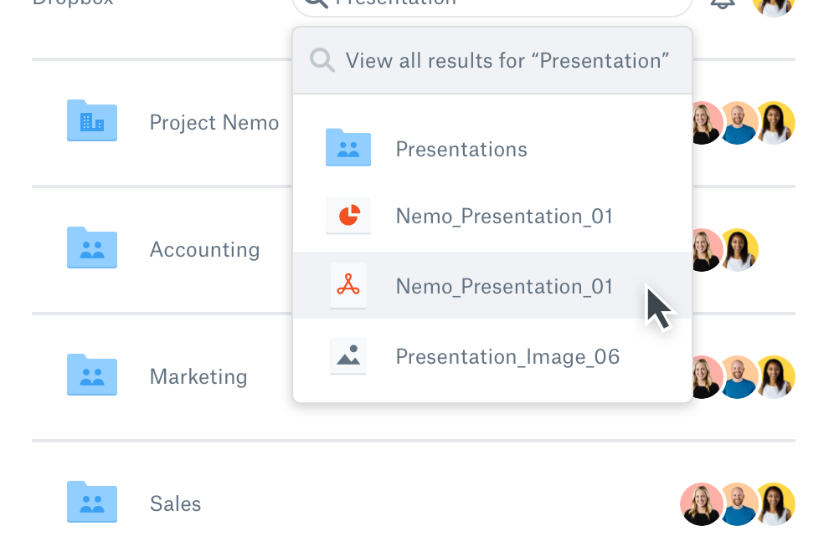
Task: Open Nemo_Presentation_01 with the pie chart icon
Action: click(x=492, y=217)
